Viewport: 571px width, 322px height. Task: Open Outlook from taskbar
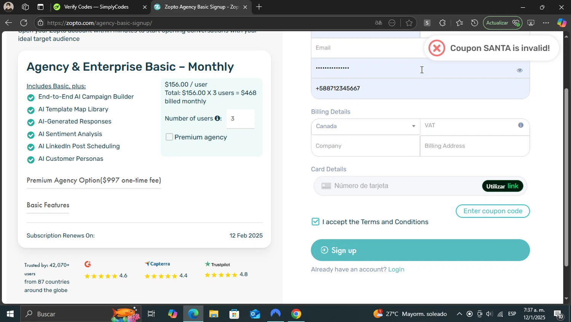point(255,314)
